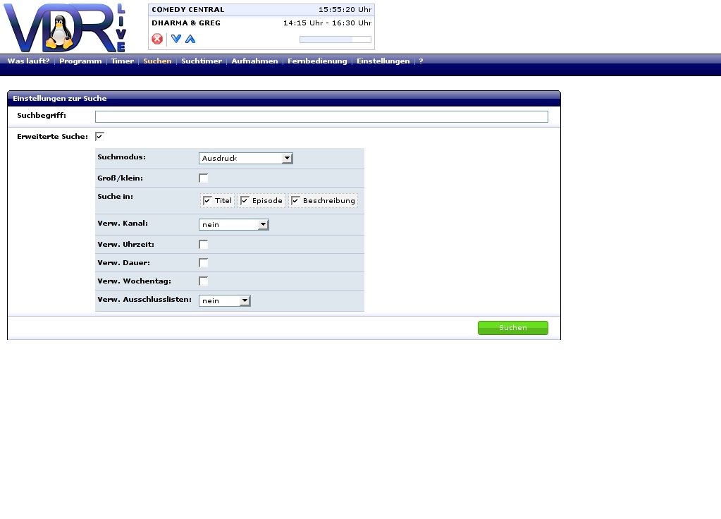This screenshot has width=721, height=519.
Task: Enable Verw. Uhrzeit checkbox
Action: click(204, 245)
